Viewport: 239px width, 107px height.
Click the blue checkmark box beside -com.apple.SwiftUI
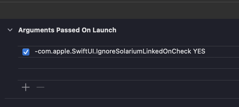pyautogui.click(x=26, y=52)
